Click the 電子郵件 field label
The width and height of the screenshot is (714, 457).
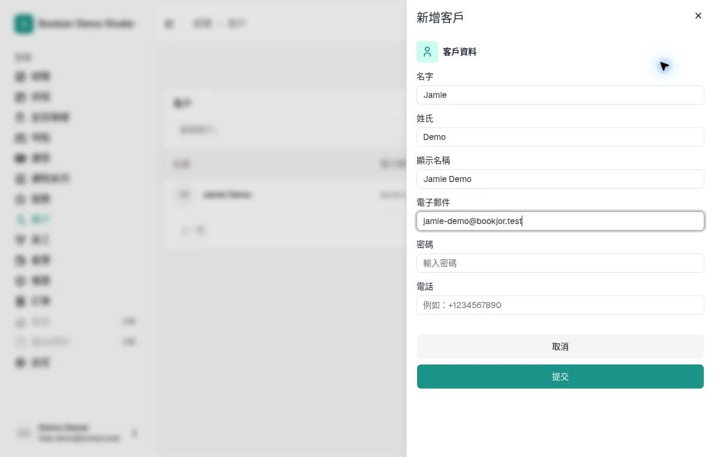(433, 202)
